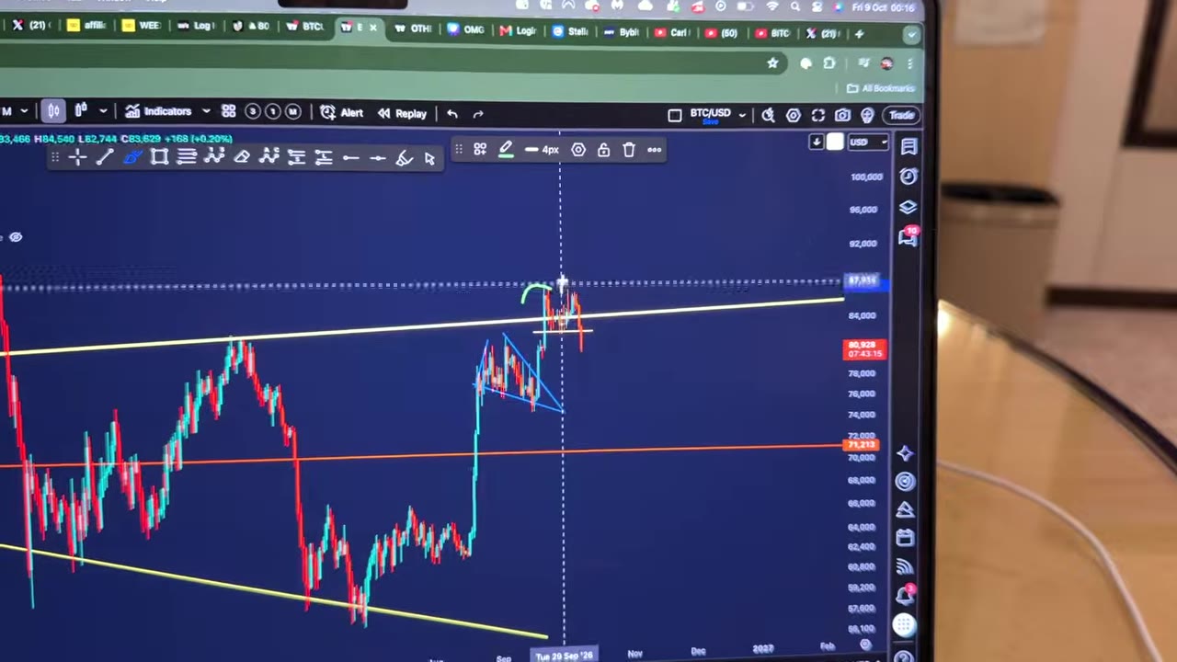Expand the BTC/USD layout dropdown
1177x662 pixels.
[x=741, y=116]
